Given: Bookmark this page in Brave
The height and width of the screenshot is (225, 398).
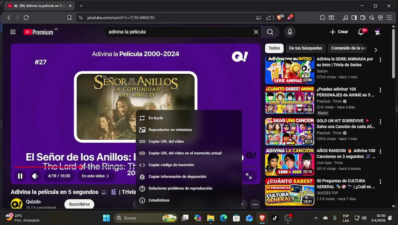Looking at the screenshot, I should (x=69, y=18).
